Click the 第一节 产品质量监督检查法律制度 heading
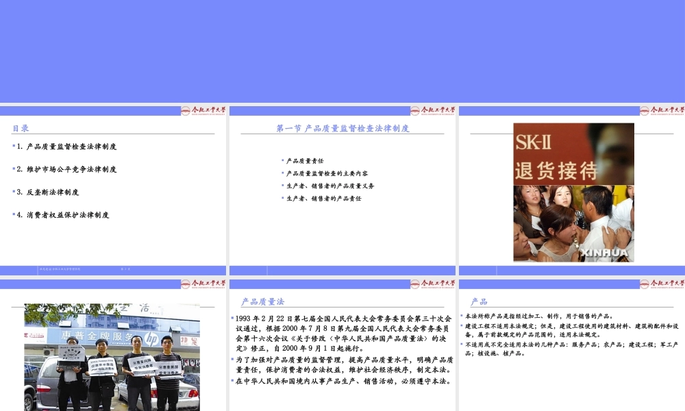685x411 pixels. coord(342,128)
